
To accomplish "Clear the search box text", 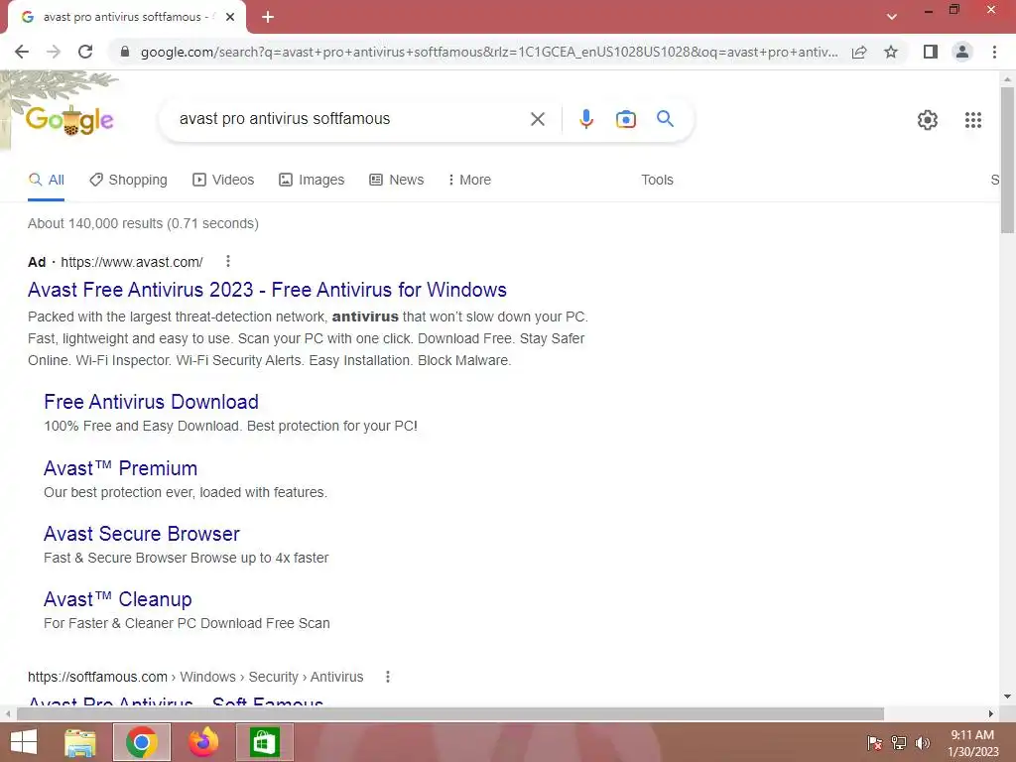I will tap(537, 119).
